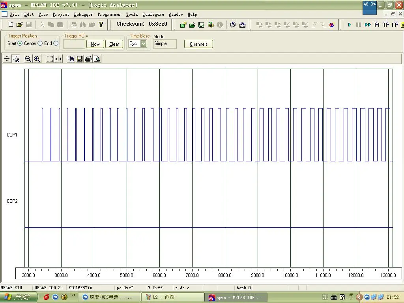Print the waveform using the printer icon

coord(88,59)
